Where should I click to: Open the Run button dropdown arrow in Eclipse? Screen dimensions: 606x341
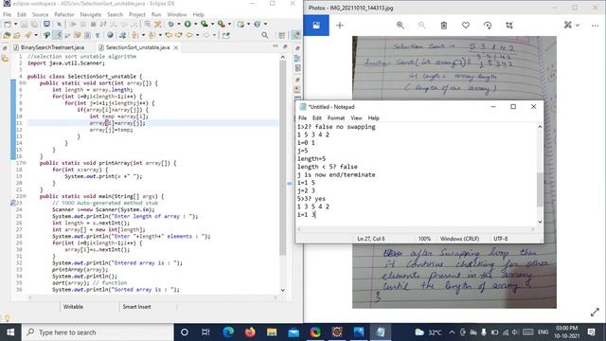[195, 24]
